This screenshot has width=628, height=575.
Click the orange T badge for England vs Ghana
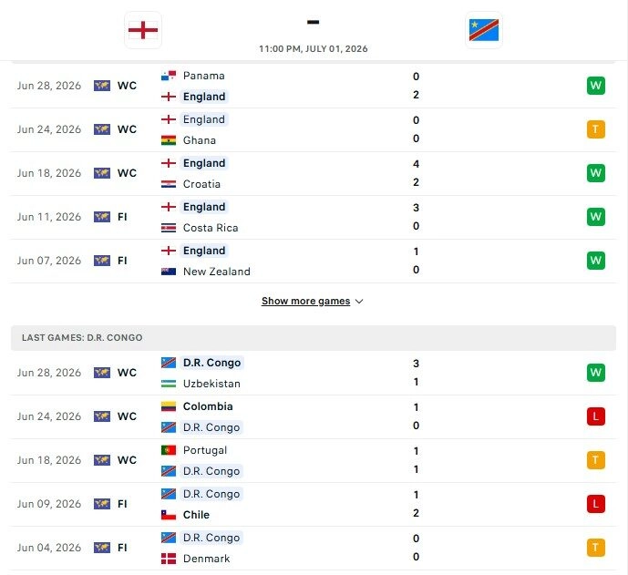point(595,129)
